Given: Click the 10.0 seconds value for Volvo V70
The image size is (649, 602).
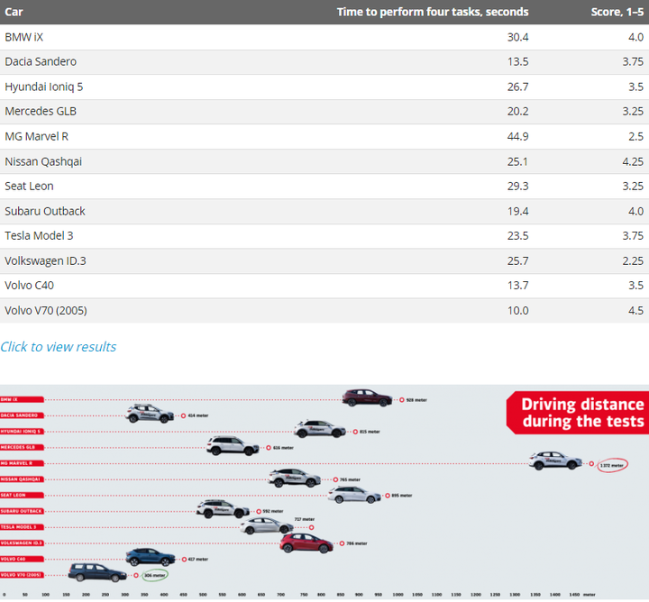Looking at the screenshot, I should click(x=517, y=311).
